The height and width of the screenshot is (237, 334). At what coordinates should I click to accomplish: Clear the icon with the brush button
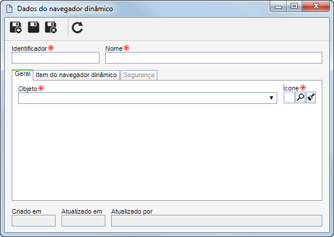(311, 97)
